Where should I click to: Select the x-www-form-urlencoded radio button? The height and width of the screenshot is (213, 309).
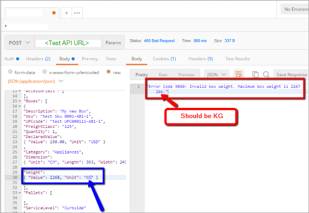point(45,72)
